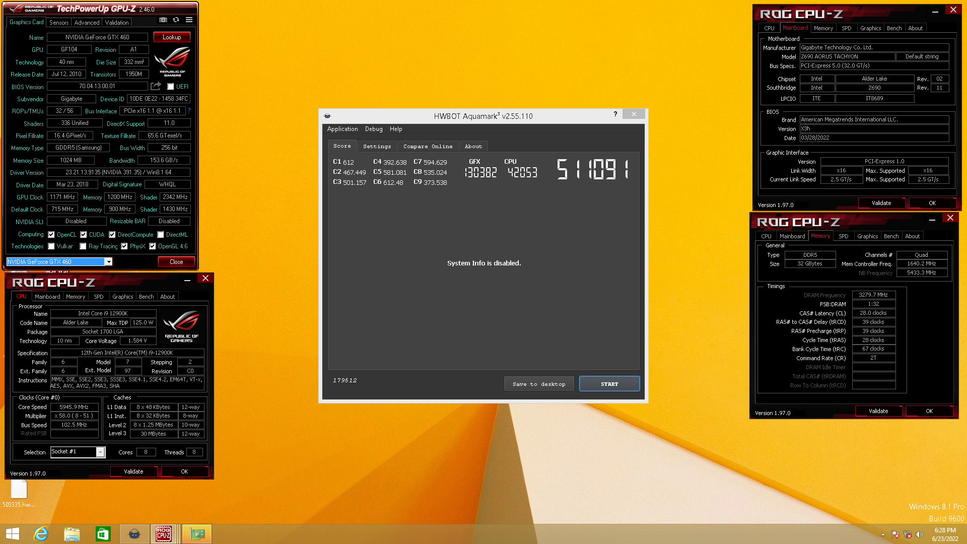The image size is (967, 544).
Task: Click Driver Version field in GPU-Z
Action: 118,172
